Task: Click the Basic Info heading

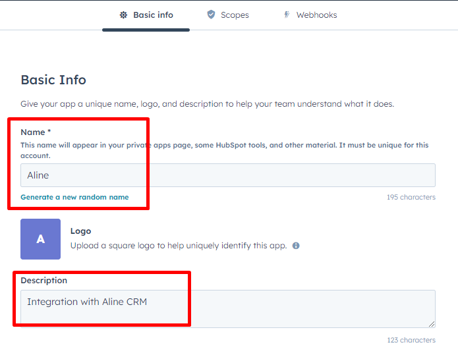Action: pyautogui.click(x=53, y=80)
